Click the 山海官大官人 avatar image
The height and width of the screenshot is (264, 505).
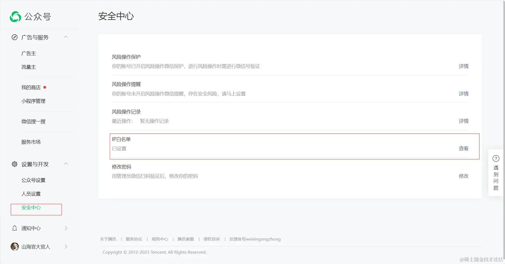click(15, 246)
